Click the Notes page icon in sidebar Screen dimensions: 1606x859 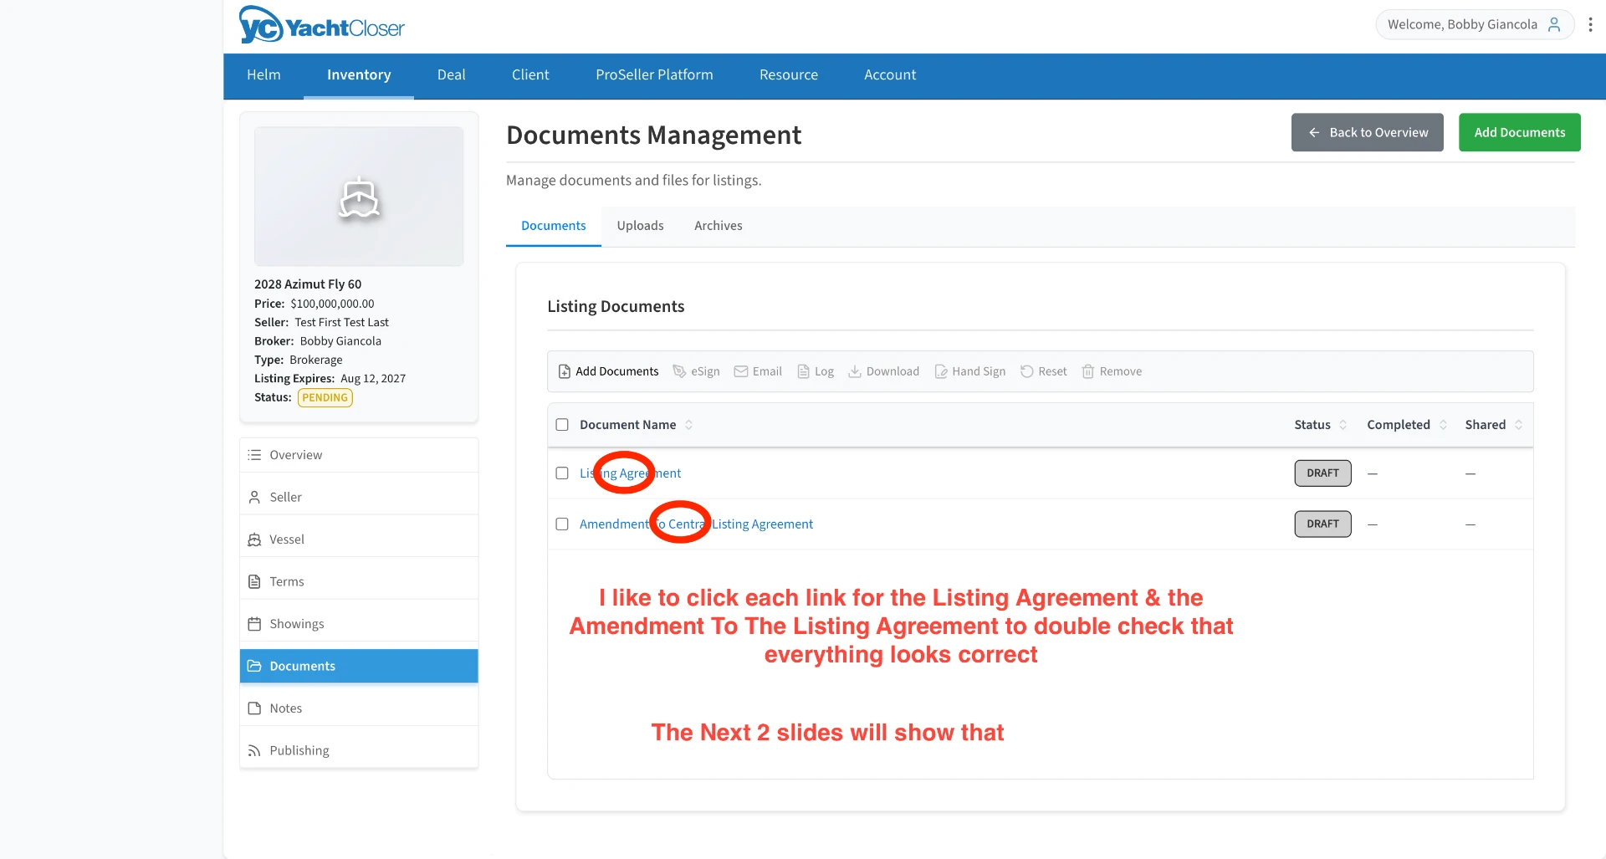coord(254,708)
